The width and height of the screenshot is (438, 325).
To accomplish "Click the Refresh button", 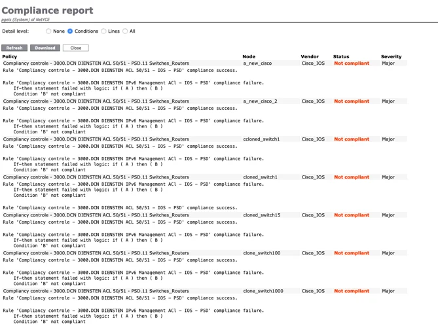I will [x=14, y=48].
